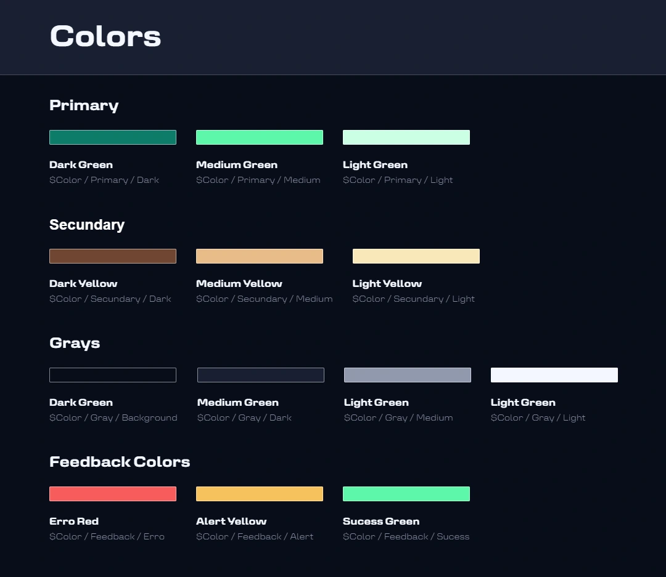Screen dimensions: 666x577
Task: Select the Erro Red color swatch
Action: pyautogui.click(x=113, y=494)
